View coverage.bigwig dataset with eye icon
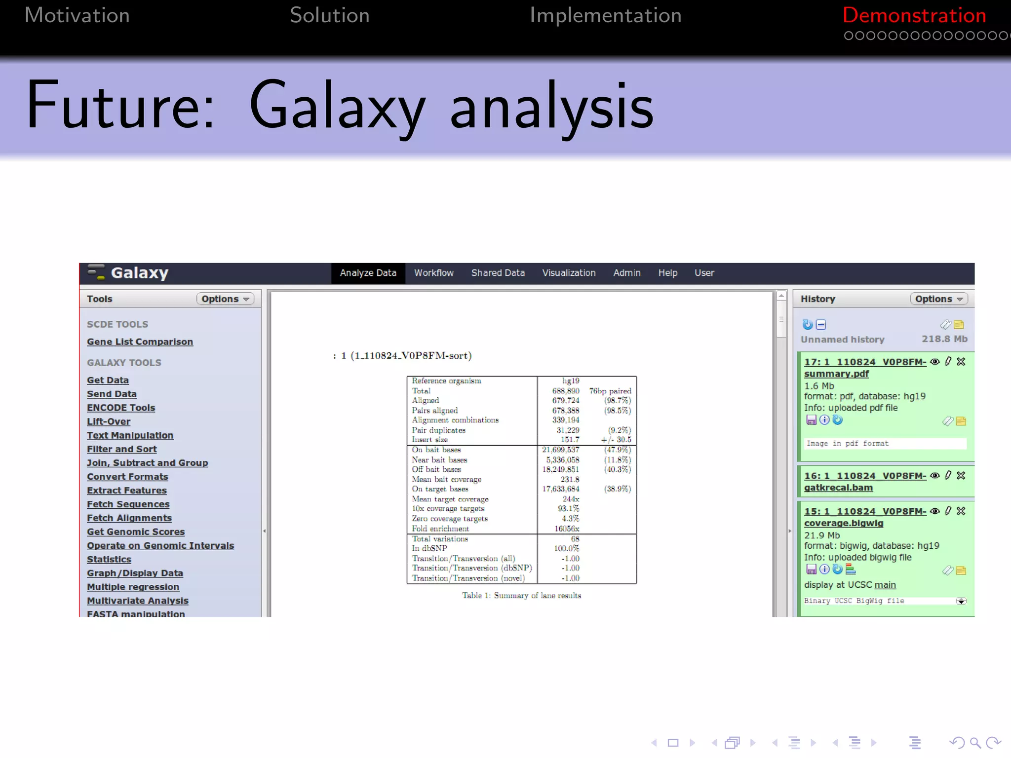The height and width of the screenshot is (758, 1011). pyautogui.click(x=935, y=511)
